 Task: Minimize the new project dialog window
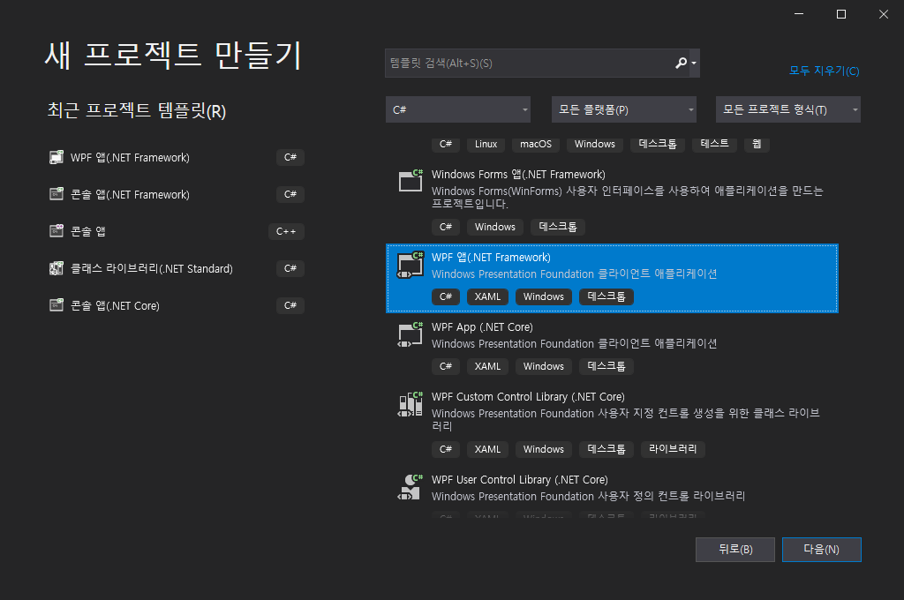[798, 14]
